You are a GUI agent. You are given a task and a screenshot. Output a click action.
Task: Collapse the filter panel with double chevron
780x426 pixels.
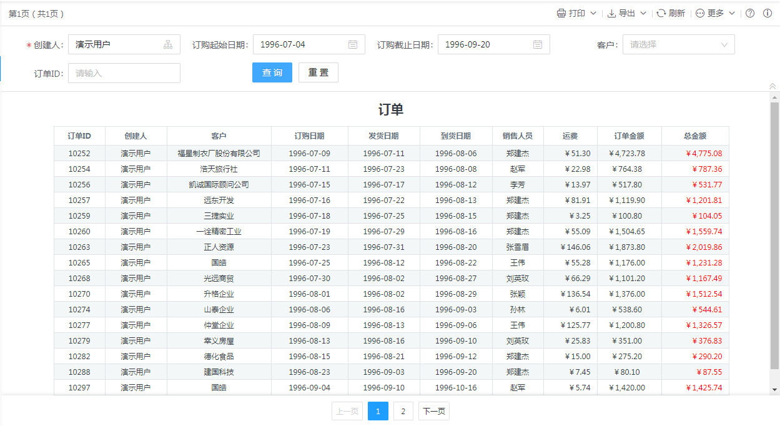773,86
